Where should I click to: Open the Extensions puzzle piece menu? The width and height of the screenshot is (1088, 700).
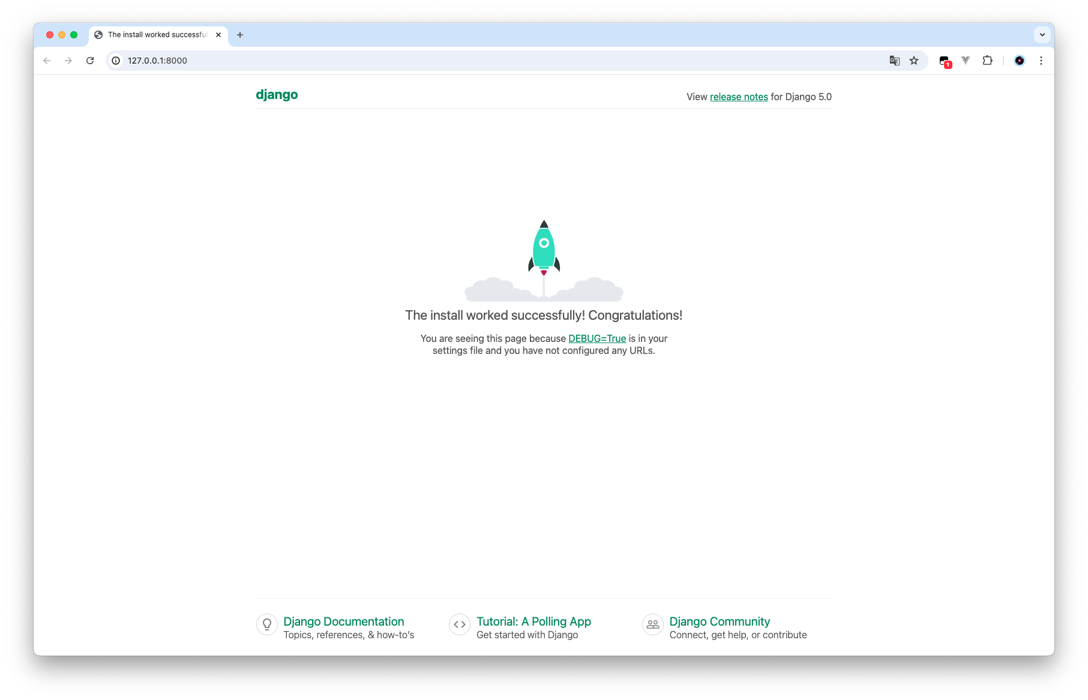click(x=987, y=61)
